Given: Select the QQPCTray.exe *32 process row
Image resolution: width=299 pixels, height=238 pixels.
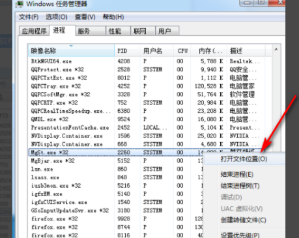Looking at the screenshot, I should click(150, 86).
